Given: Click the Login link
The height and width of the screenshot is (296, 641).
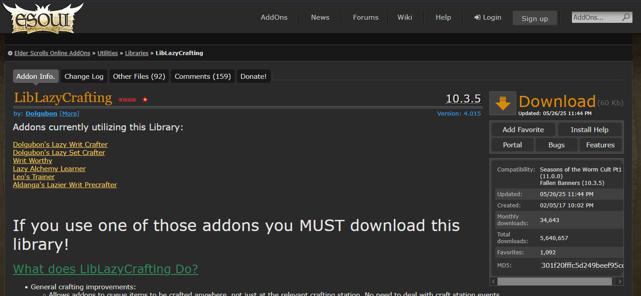Looking at the screenshot, I should (488, 17).
